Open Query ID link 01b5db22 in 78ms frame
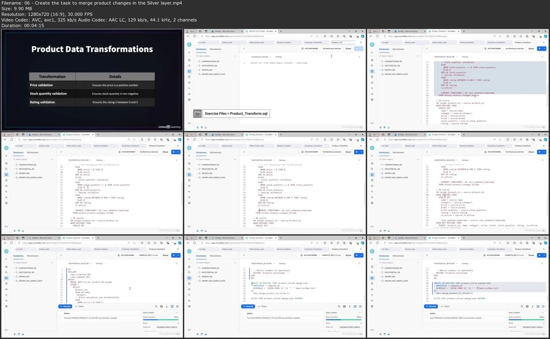 [168, 327]
